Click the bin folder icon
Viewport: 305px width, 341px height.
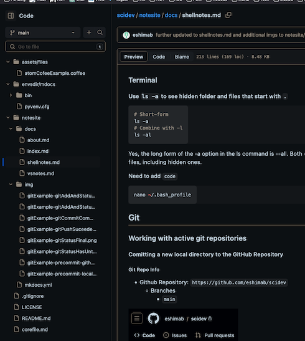[19, 95]
